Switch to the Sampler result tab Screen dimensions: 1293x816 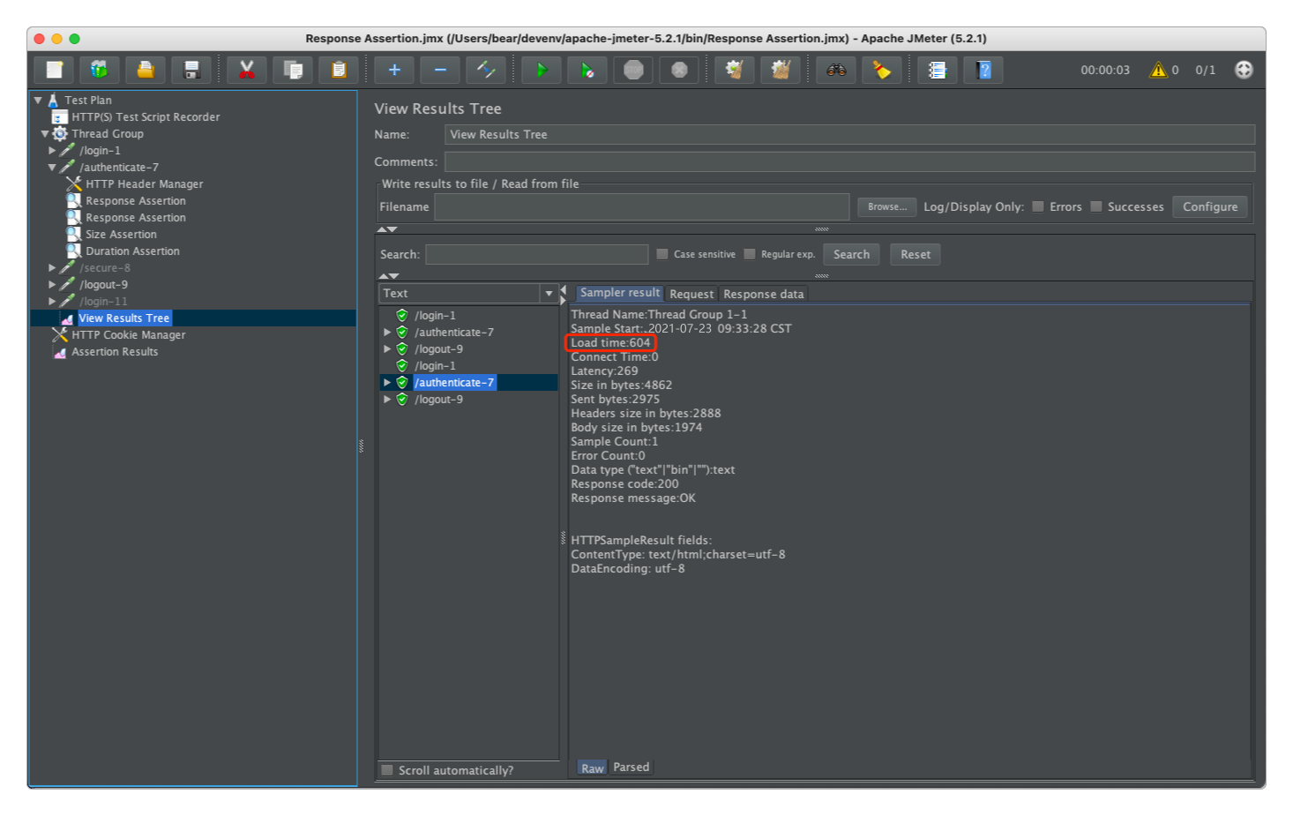(619, 293)
